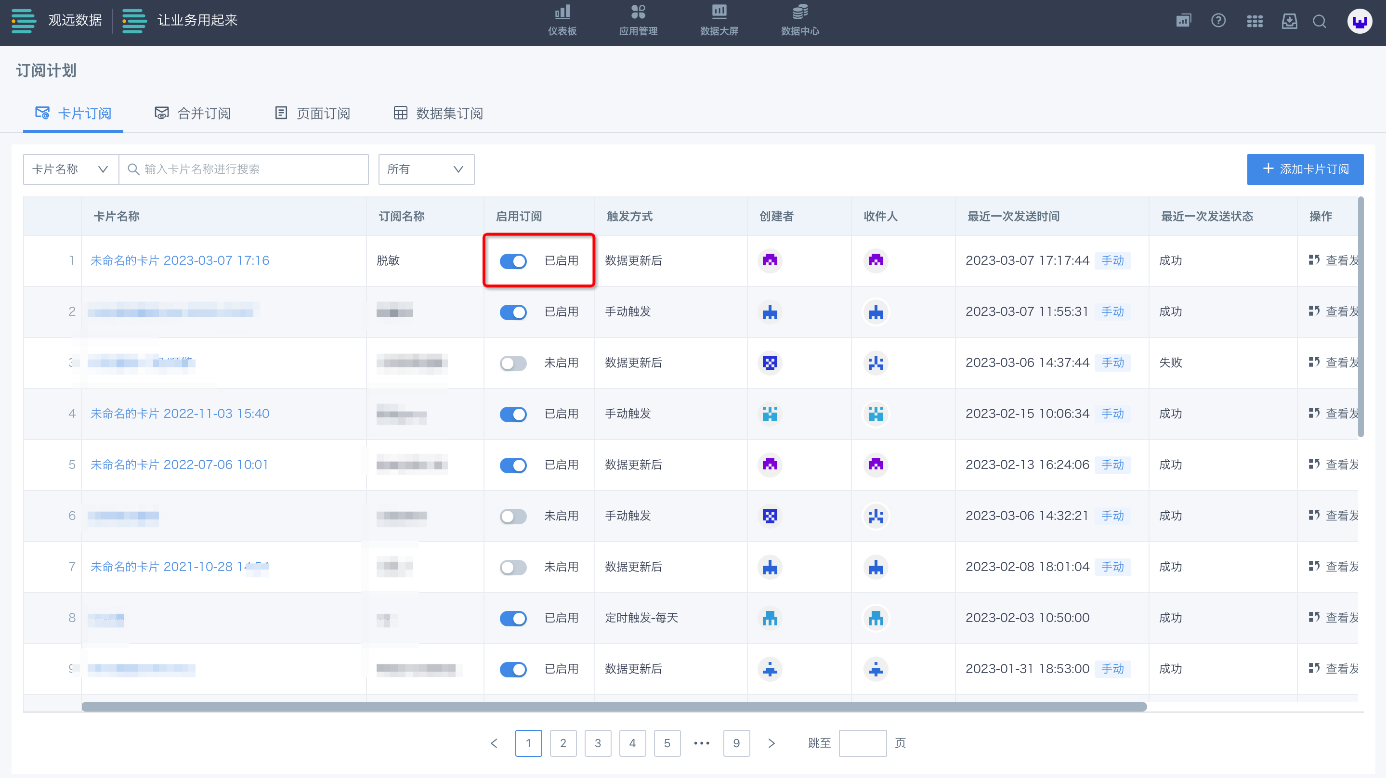This screenshot has height=778, width=1386.
Task: Open card 未命名的卡片 2023-03-07 17:16
Action: coord(180,260)
